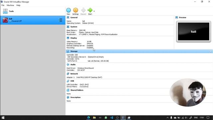Click the Optical Drive Empty text

click(96, 57)
